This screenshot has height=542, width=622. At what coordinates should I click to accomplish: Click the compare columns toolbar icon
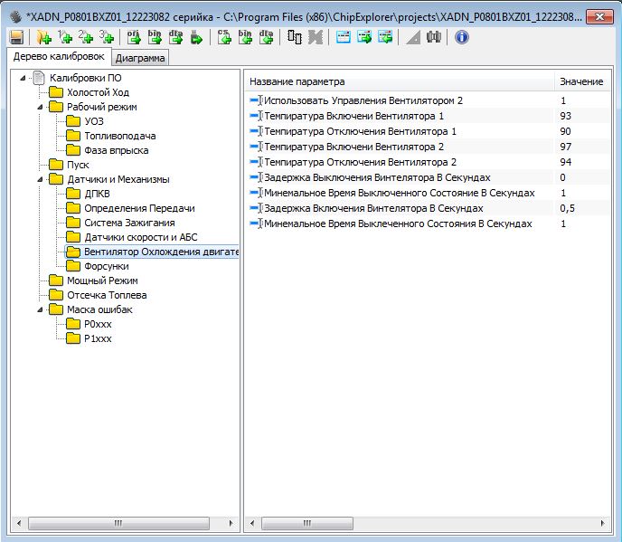294,37
